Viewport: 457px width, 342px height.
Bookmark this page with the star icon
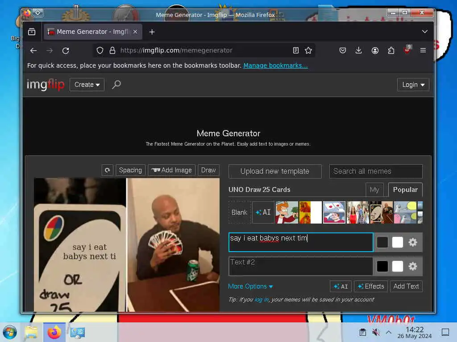(308, 51)
